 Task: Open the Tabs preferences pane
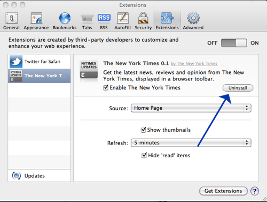tap(87, 21)
